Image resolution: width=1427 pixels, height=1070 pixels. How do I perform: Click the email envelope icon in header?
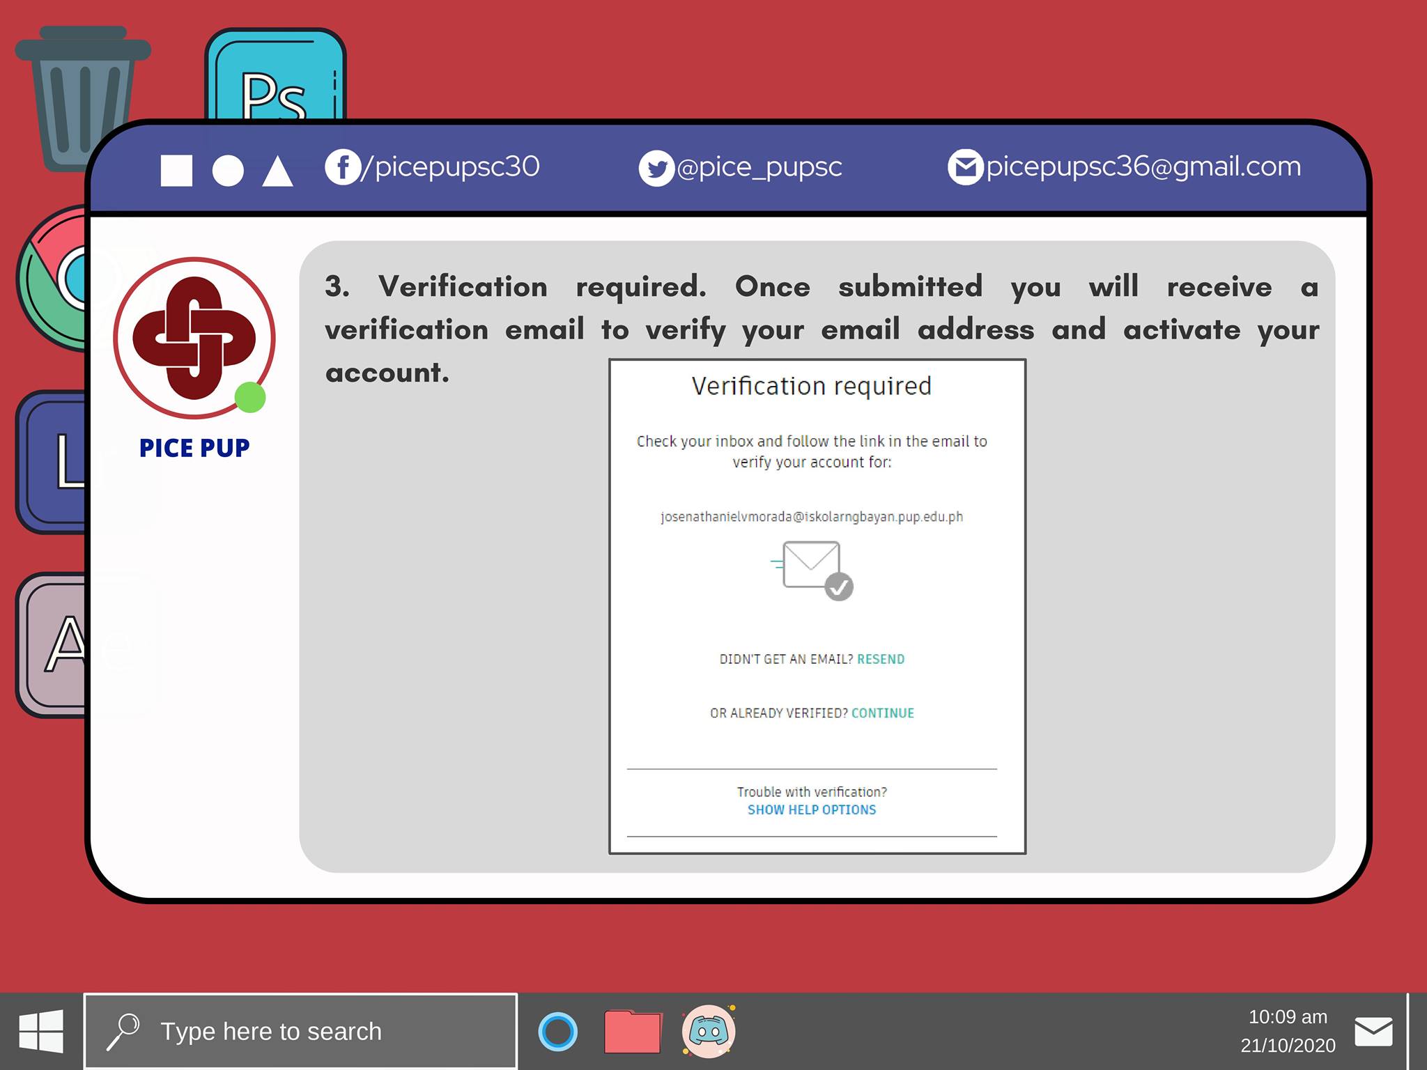click(965, 167)
